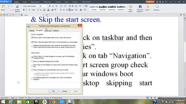This screenshot has width=186, height=104.
Task: Open the References ribbon tab
Action: pyautogui.click(x=47, y=2)
